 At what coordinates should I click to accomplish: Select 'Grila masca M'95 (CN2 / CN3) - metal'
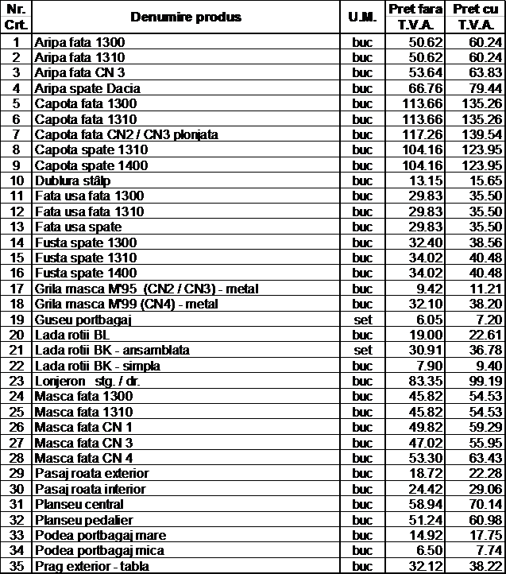pos(186,289)
